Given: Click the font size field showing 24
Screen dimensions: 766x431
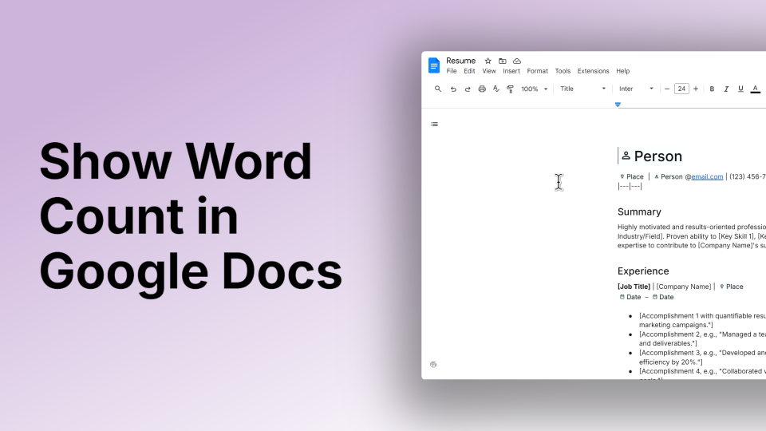Looking at the screenshot, I should 681,89.
